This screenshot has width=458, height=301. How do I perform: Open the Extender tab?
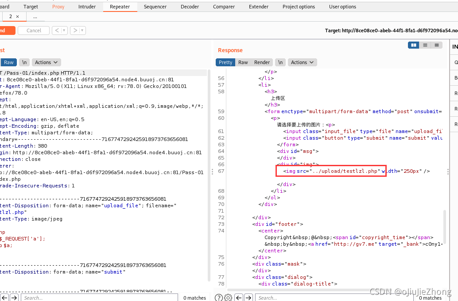coord(259,7)
